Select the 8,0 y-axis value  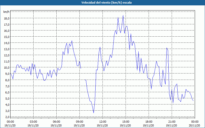[x=7, y=80]
